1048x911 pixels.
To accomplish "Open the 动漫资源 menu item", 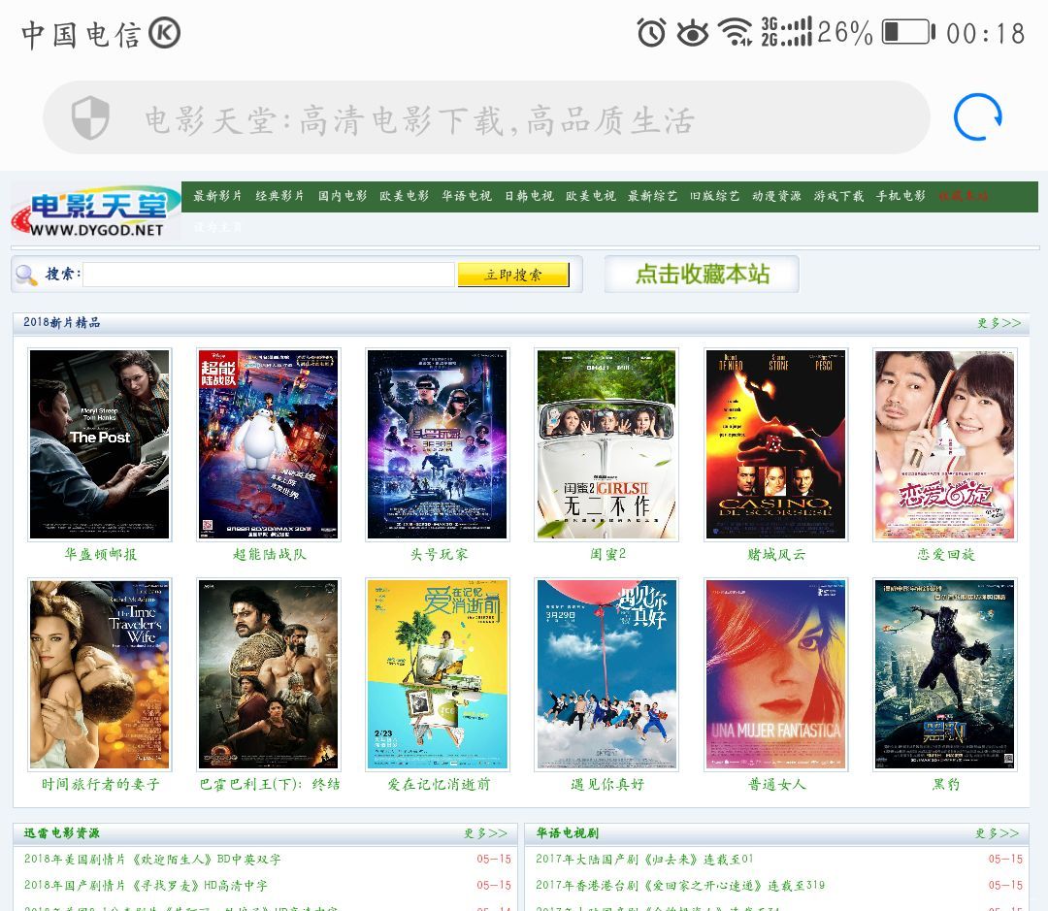I will 776,196.
